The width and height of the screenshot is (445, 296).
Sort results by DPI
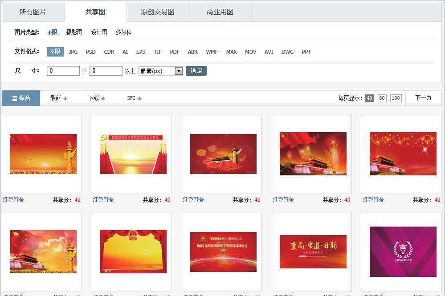click(134, 98)
